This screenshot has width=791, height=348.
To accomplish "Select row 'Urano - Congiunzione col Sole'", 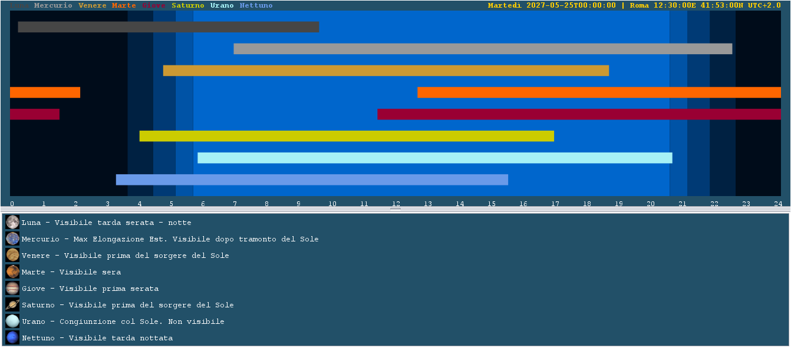I will (x=395, y=321).
